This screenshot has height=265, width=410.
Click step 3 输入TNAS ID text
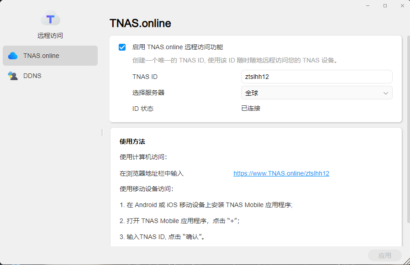163,237
